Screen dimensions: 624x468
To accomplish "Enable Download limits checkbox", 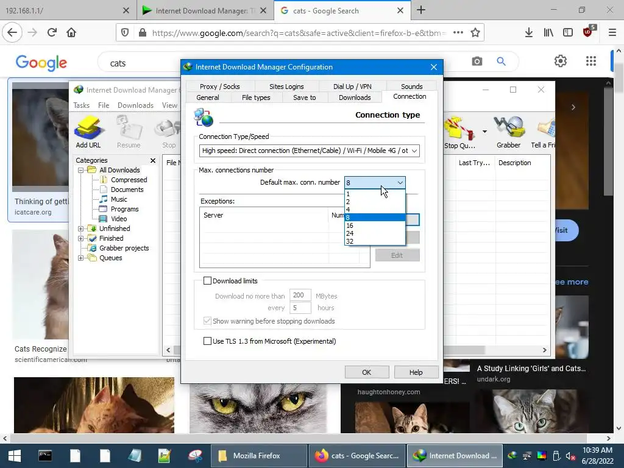I will pyautogui.click(x=207, y=281).
